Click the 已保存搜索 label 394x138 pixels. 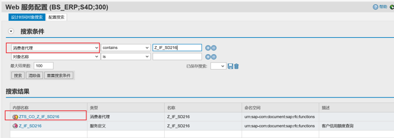point(197,66)
